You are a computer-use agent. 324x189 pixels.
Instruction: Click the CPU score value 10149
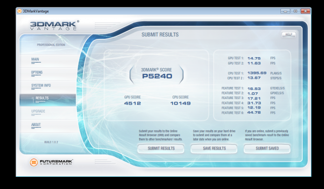point(180,103)
